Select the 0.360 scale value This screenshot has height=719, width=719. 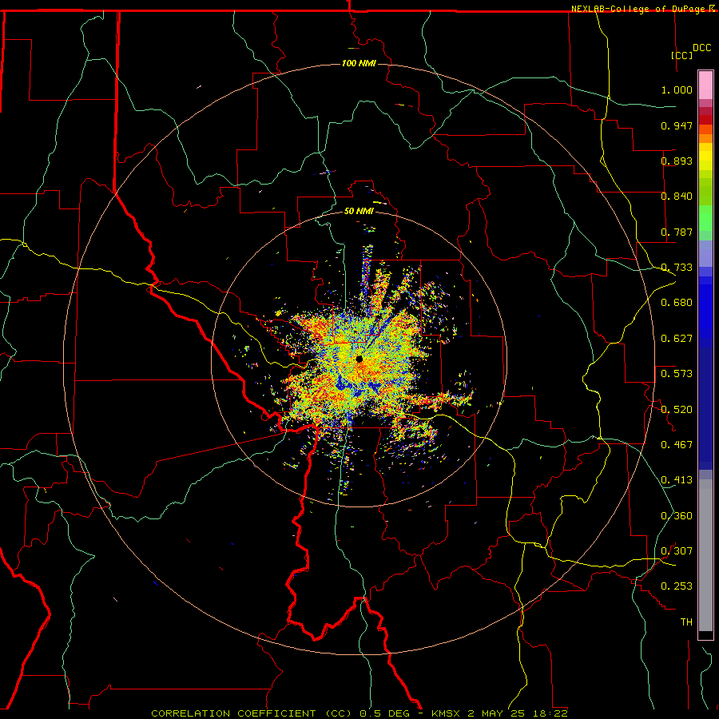click(x=677, y=516)
